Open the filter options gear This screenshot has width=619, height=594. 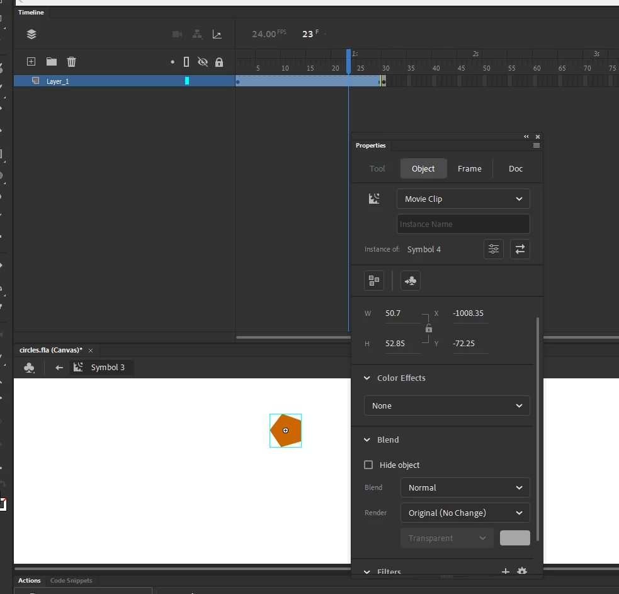point(522,571)
